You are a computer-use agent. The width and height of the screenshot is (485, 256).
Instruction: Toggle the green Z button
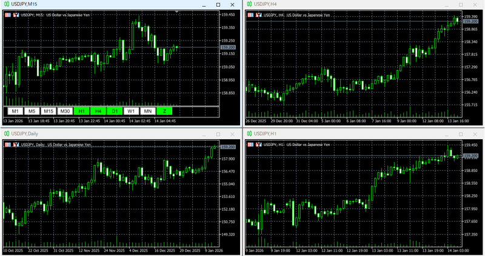[164, 111]
